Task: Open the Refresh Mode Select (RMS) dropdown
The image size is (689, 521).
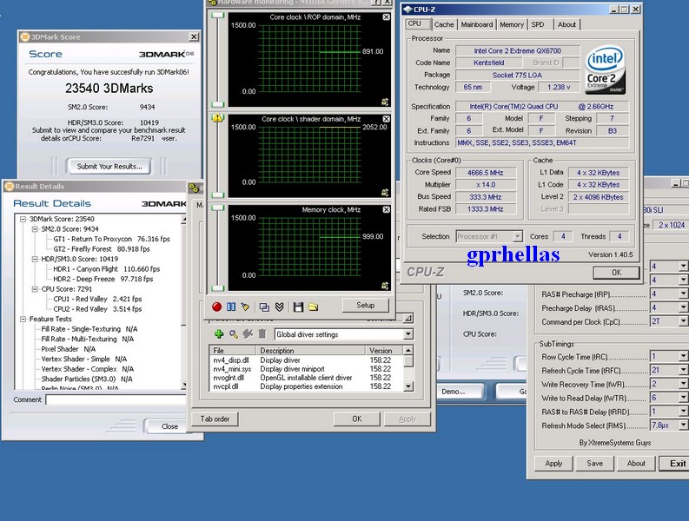Action: tap(683, 425)
